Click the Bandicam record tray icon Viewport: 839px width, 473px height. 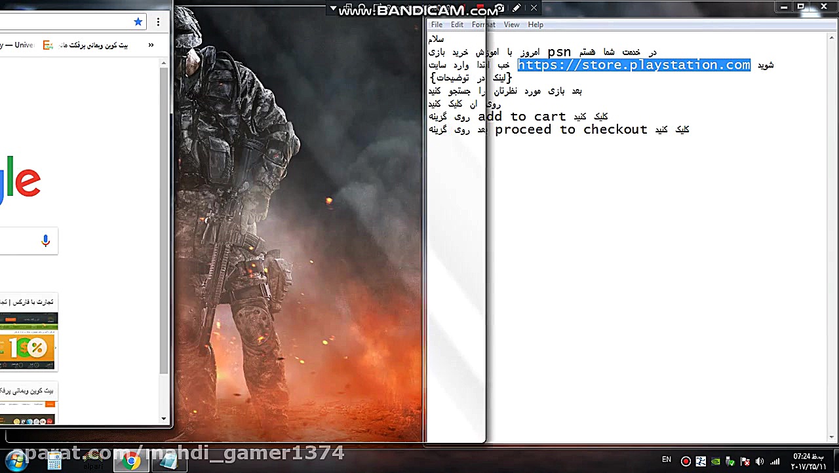pos(686,461)
